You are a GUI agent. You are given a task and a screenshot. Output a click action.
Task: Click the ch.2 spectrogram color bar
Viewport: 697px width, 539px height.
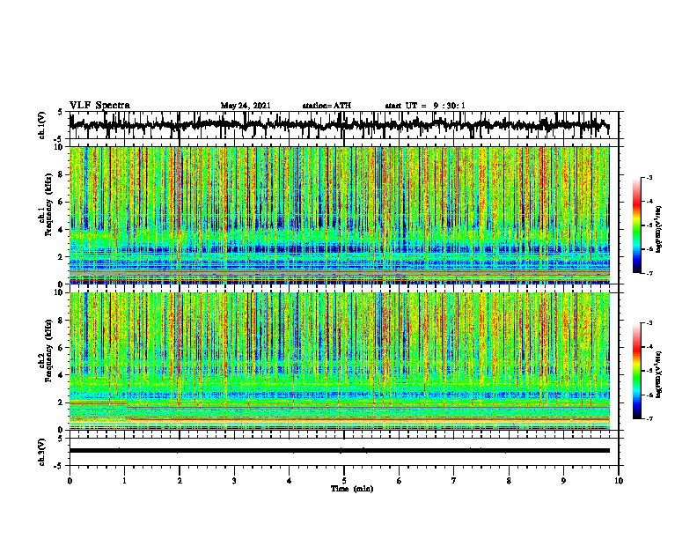pyautogui.click(x=636, y=371)
